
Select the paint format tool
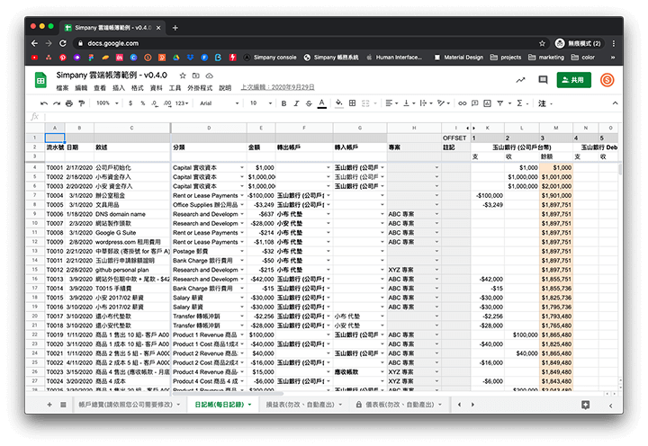coord(81,103)
